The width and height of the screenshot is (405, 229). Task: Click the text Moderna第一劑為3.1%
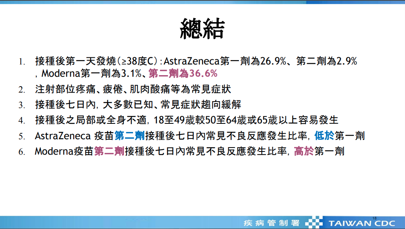click(92, 74)
